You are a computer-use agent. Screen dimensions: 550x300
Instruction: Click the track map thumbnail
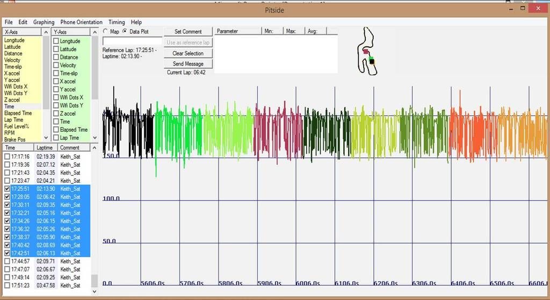click(x=367, y=52)
